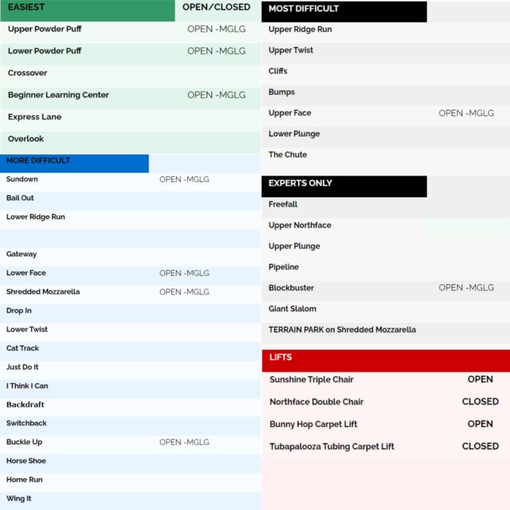Select TERRAIN PARK on Shredded Mozzarella entry
The width and height of the screenshot is (510, 510).
coord(342,330)
